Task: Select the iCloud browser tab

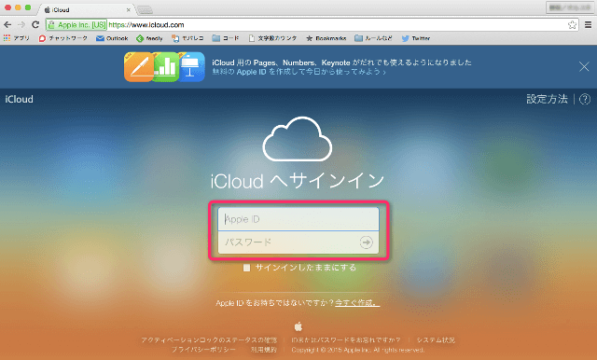Action: [87, 10]
